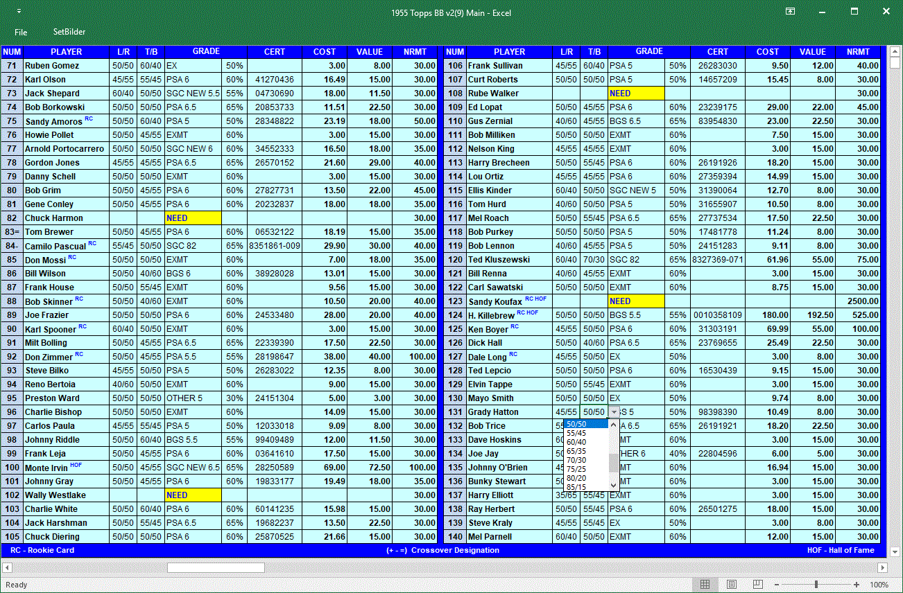
Task: Select card number 140 for Mel Parnell
Action: pos(455,537)
